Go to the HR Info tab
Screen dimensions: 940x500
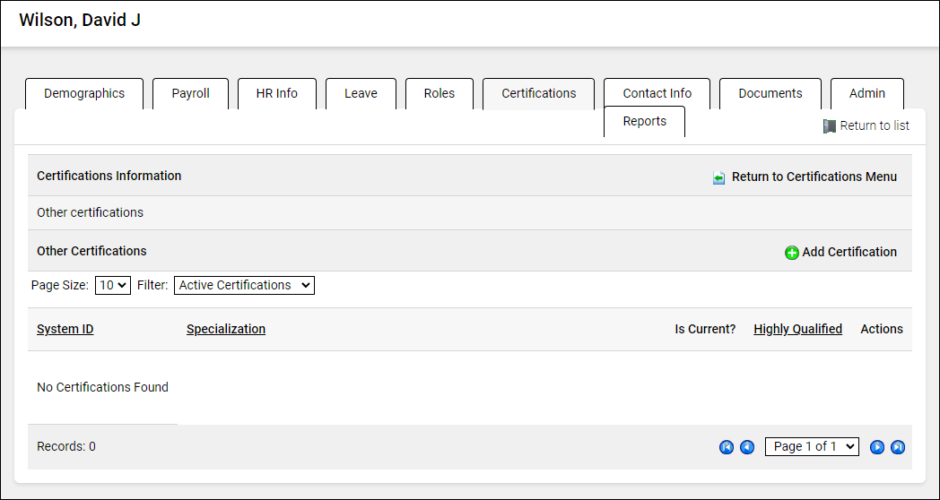276,93
